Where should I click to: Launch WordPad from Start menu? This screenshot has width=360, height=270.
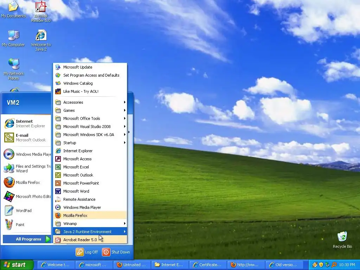[x=27, y=211]
